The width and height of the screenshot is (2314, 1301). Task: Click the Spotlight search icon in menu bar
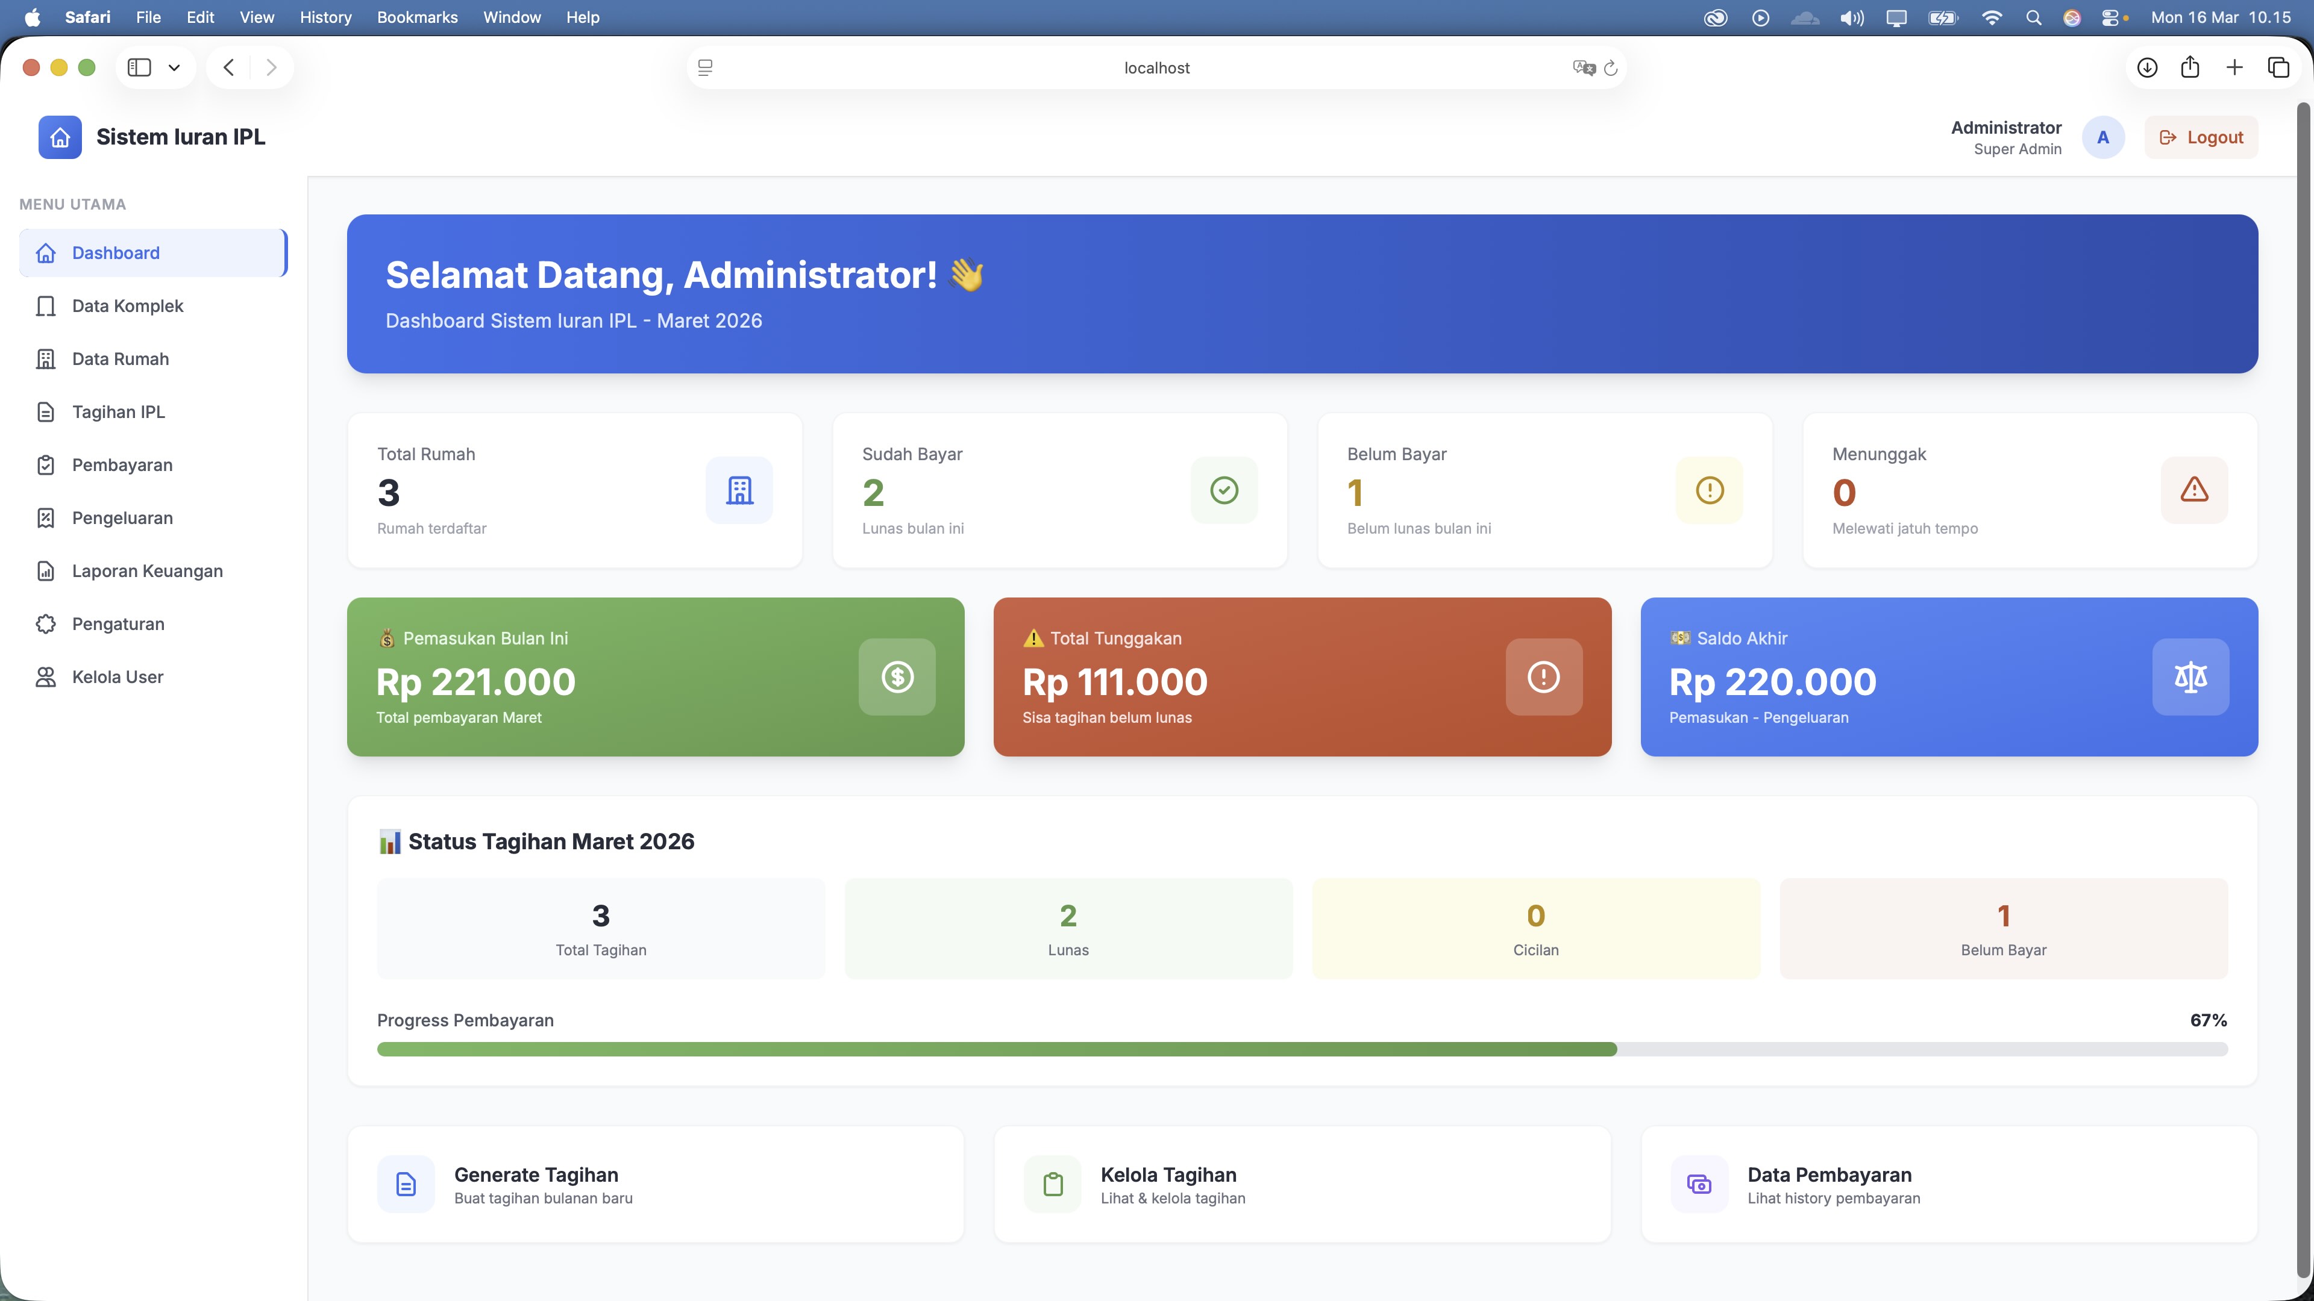point(2034,17)
